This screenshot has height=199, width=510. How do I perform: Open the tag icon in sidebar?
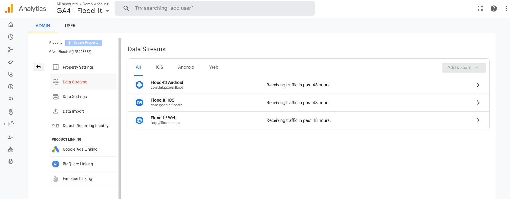(11, 74)
